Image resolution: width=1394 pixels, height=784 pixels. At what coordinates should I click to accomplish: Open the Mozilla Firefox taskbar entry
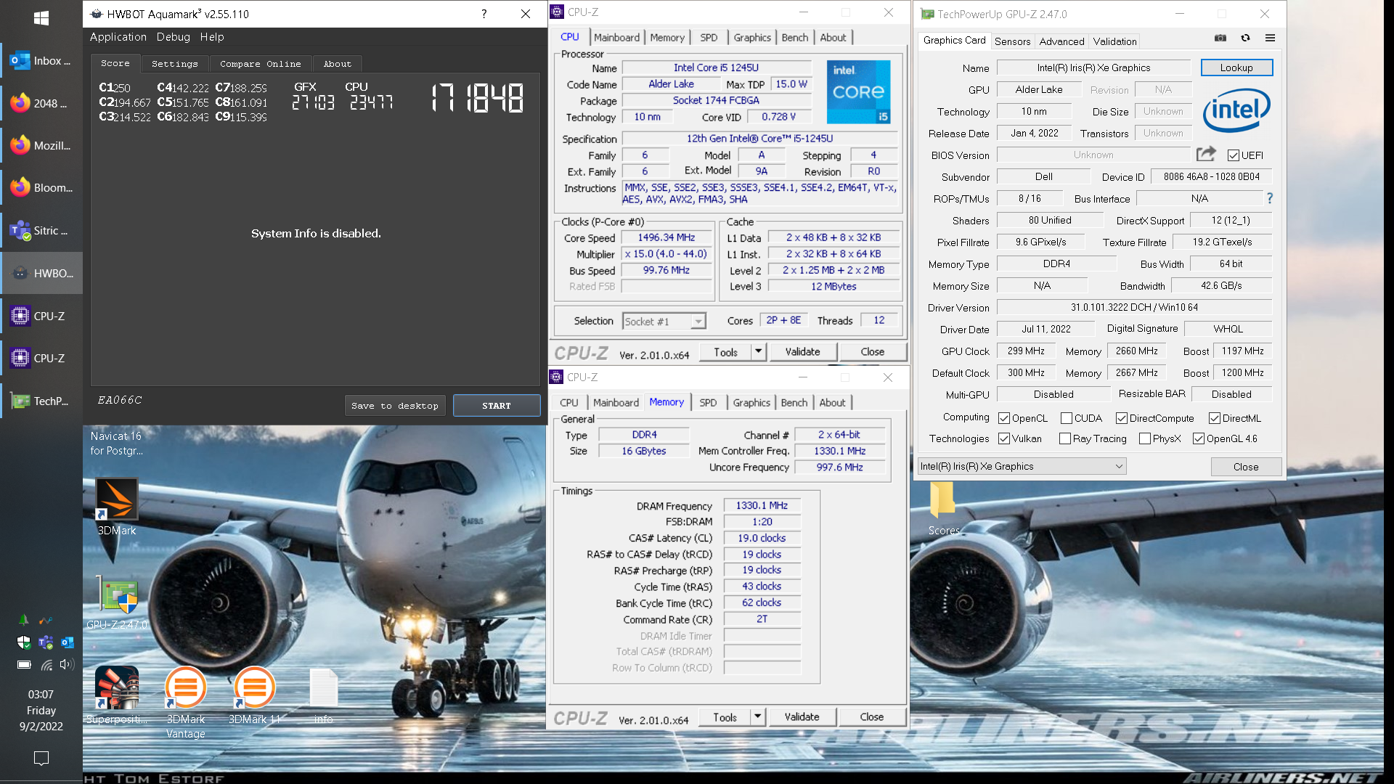click(41, 145)
